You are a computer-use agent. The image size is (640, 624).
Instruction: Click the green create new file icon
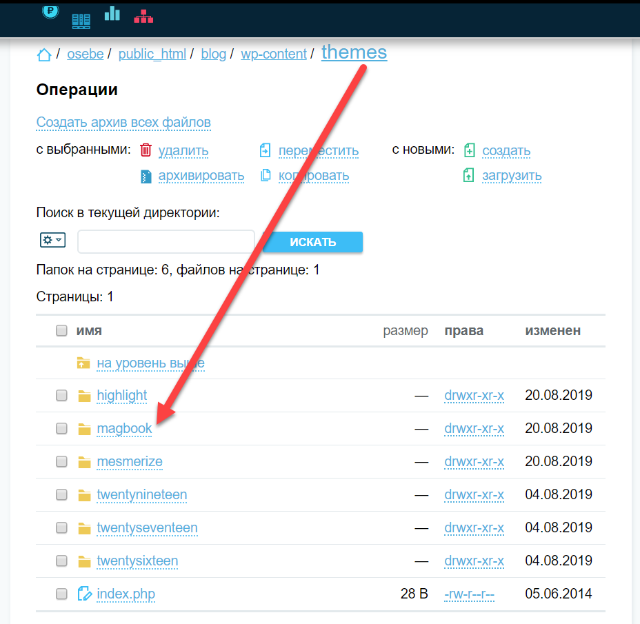click(470, 150)
